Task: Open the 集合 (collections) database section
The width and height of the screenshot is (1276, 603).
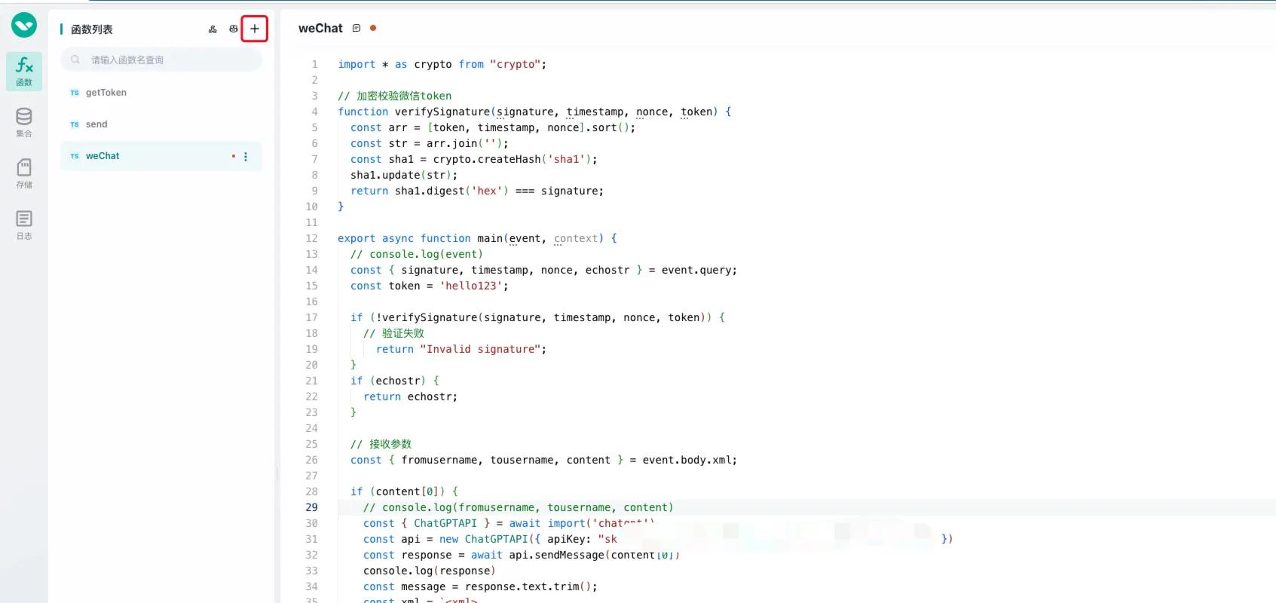Action: (x=24, y=122)
